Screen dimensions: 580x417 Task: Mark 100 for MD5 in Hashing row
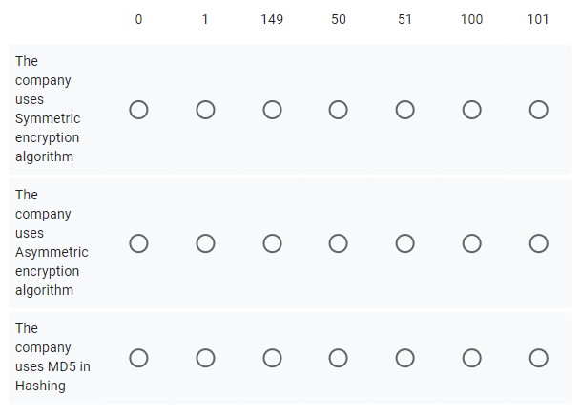pyautogui.click(x=471, y=358)
